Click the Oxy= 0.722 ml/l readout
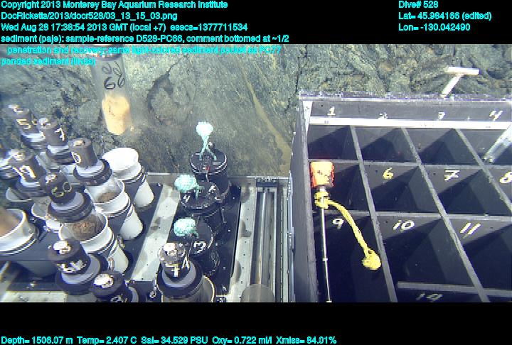This screenshot has height=345, width=512. pos(242,340)
